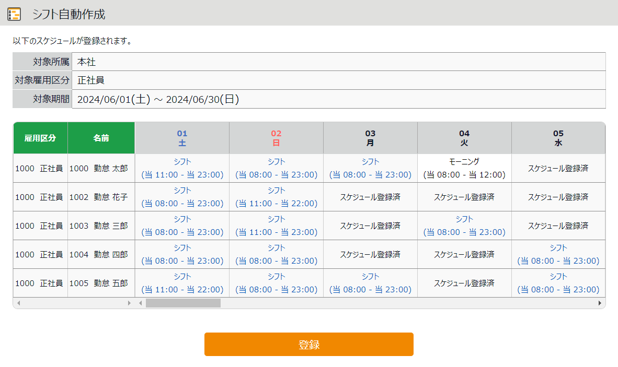The height and width of the screenshot is (367, 618).
Task: Select the 02 日 date column header
Action: point(276,138)
